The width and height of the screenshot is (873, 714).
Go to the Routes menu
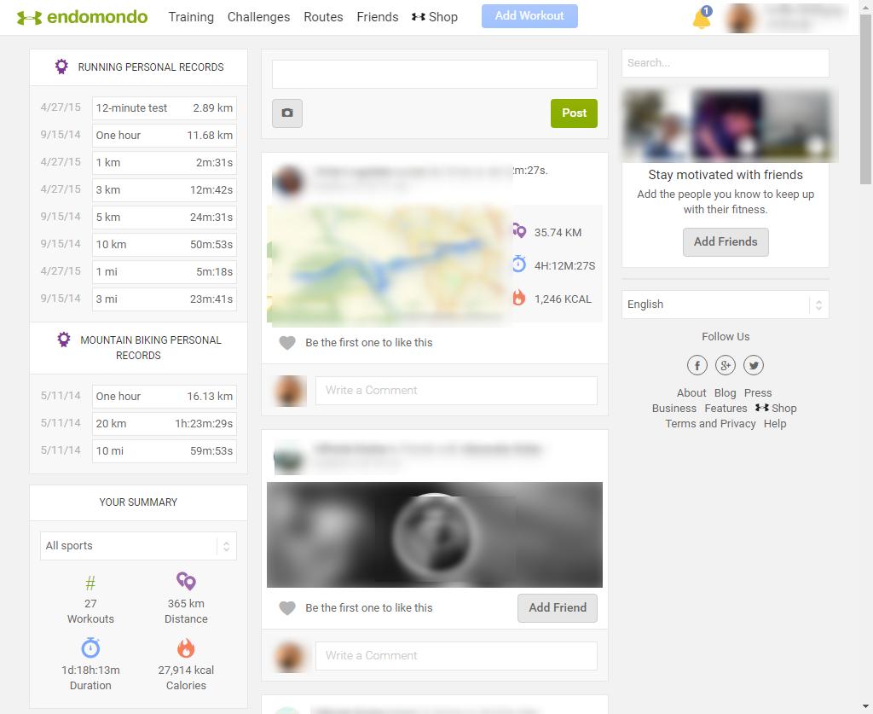pos(323,17)
